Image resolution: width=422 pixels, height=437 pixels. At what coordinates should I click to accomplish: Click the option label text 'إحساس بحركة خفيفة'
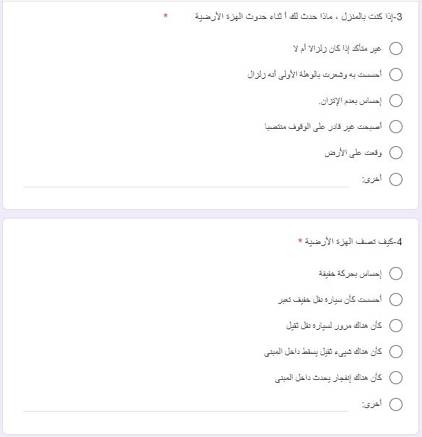(350, 273)
